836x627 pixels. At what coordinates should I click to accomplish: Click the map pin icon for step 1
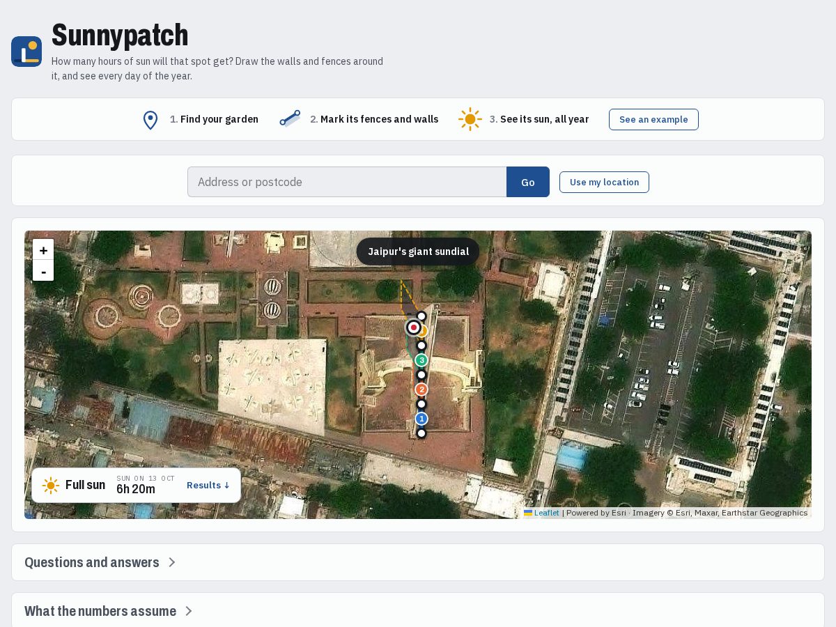pos(150,120)
